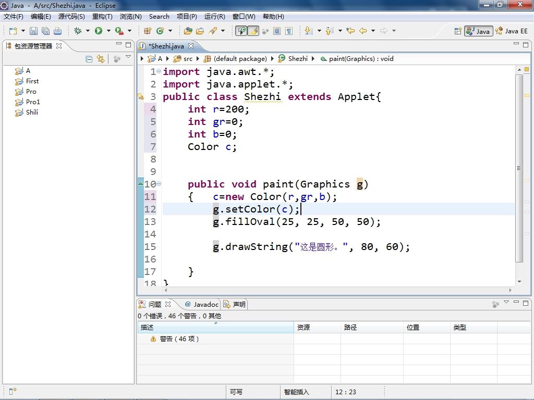Click Collapse All in package explorer
The width and height of the screenshot is (534, 400).
point(89,59)
